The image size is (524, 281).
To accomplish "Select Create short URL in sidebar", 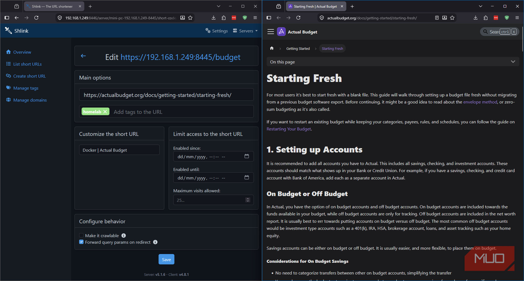I will [x=26, y=76].
